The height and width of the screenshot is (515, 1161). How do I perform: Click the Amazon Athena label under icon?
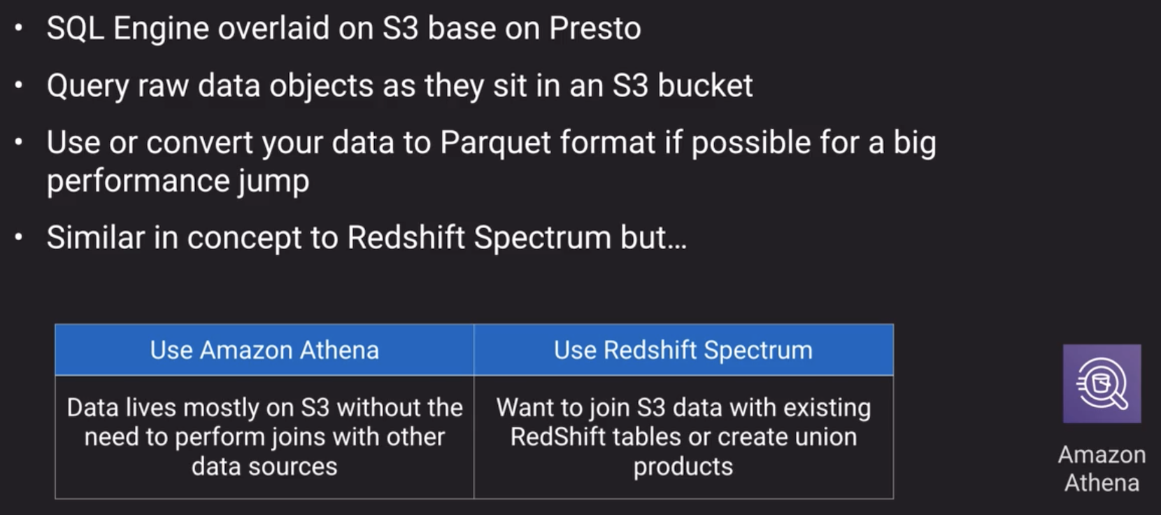(x=1102, y=469)
